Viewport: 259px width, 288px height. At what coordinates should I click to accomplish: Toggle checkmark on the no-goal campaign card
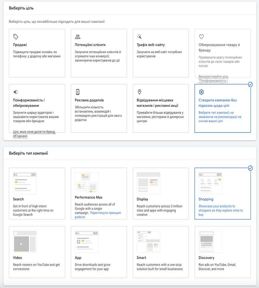click(250, 84)
